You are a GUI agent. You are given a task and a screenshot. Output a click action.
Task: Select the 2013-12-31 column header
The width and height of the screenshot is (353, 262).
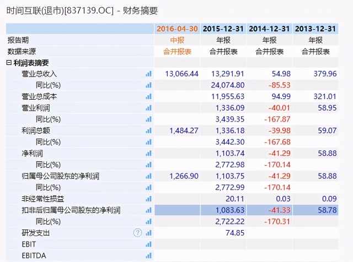315,29
